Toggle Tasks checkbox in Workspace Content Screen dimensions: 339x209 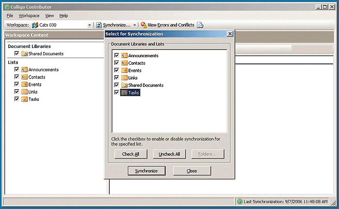(x=16, y=99)
